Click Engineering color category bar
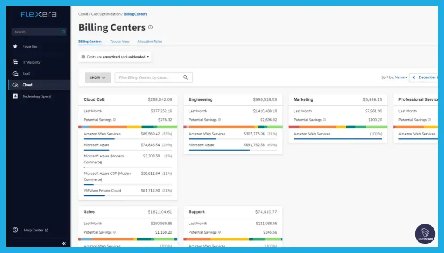This screenshot has width=444, height=253. [x=233, y=127]
